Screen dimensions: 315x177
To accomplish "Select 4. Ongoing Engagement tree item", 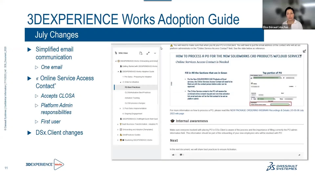I will click(132, 114).
